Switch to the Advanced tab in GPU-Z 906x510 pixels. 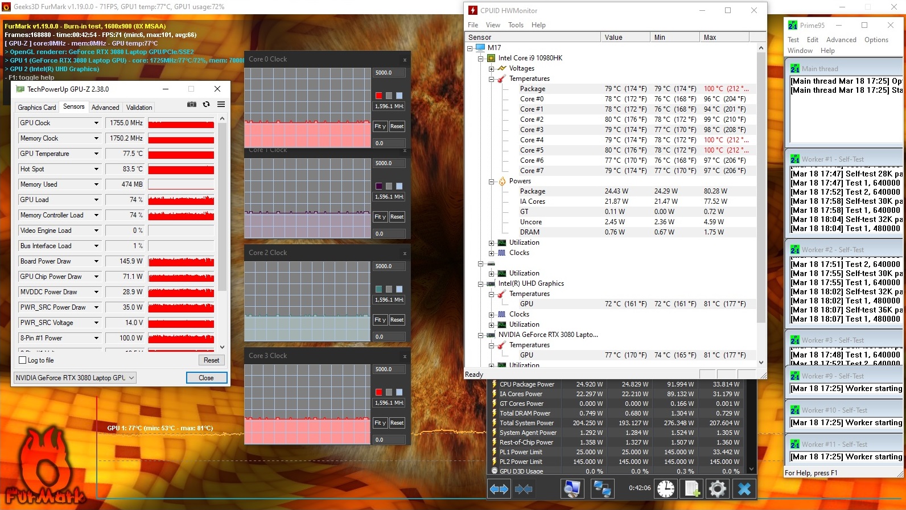105,107
